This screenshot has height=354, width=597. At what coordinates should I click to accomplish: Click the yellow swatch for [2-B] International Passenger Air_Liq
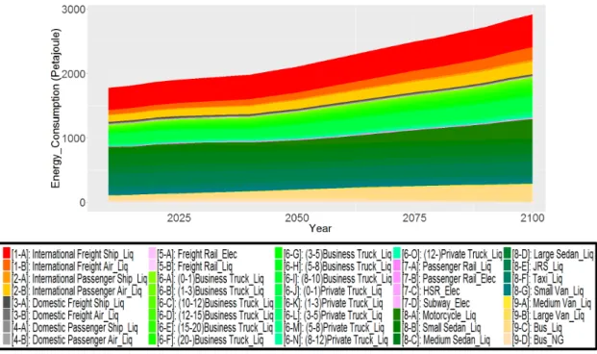7,291
